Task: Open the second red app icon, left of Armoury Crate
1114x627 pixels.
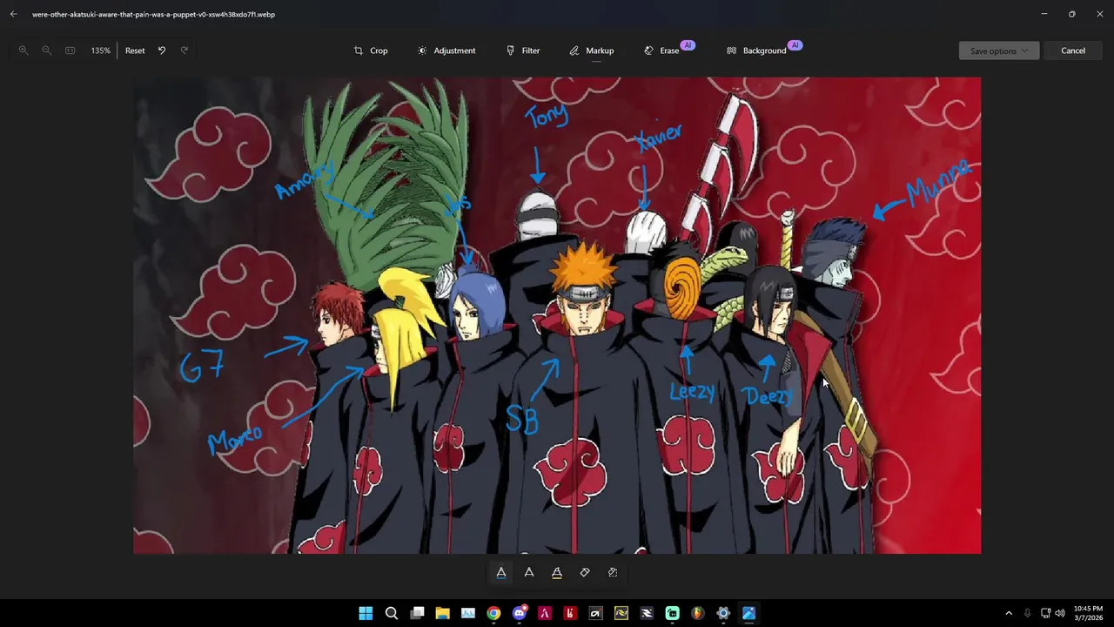Action: [570, 613]
